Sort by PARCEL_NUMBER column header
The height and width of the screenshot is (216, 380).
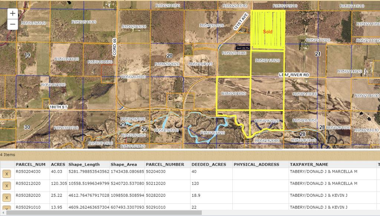click(x=165, y=165)
